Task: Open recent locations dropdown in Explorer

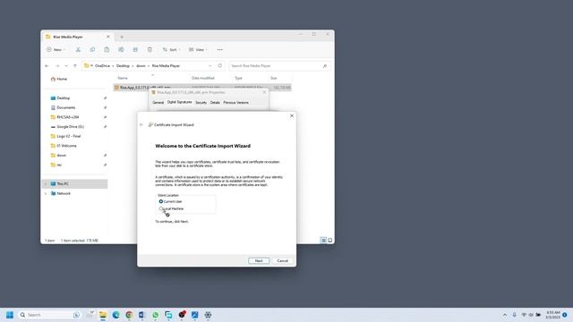Action: coord(66,66)
